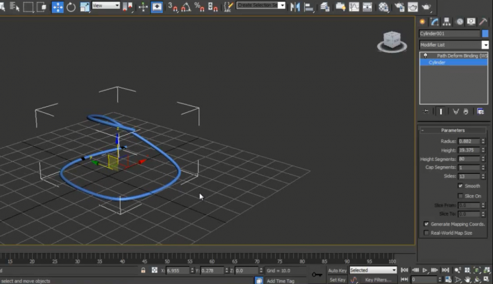Image resolution: width=493 pixels, height=284 pixels.
Task: Enable the Slice On checkbox
Action: tap(460, 196)
